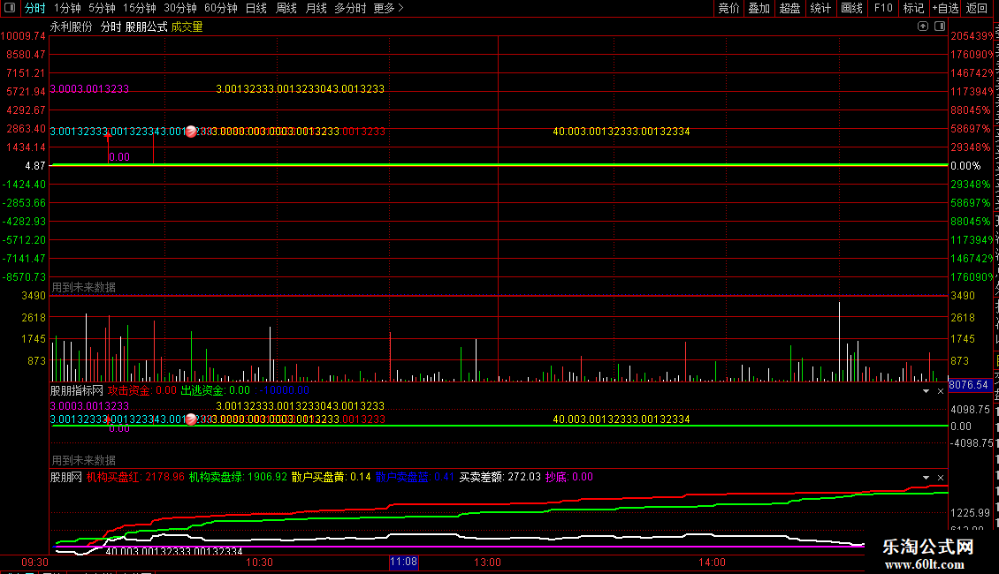This screenshot has width=999, height=574.
Task: Open the 画线 drawing tool
Action: pos(852,8)
